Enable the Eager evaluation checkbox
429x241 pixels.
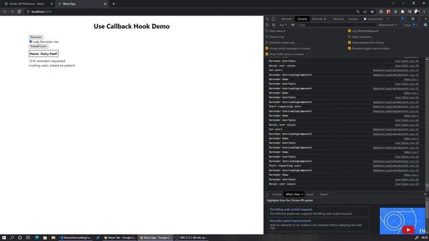pos(349,37)
